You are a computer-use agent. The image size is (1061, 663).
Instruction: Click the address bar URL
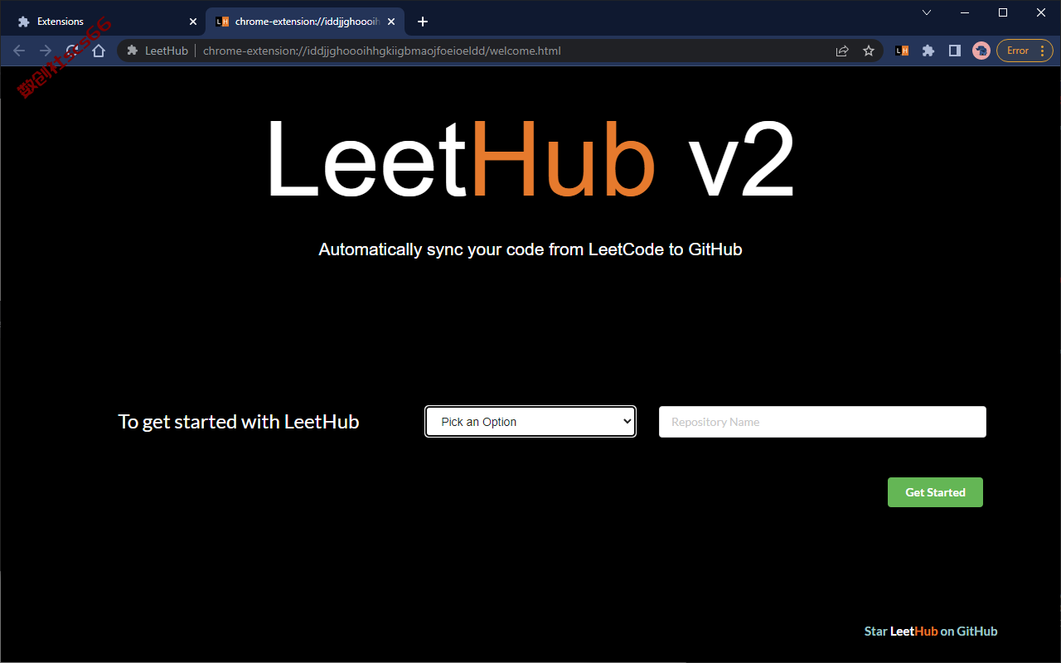pos(382,51)
